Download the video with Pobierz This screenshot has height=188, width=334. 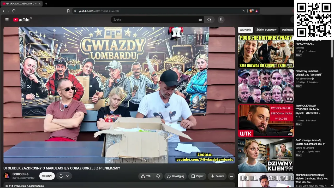pyautogui.click(x=217, y=176)
